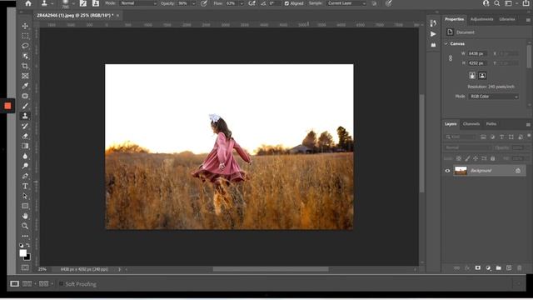Open the blend Mode Normal dropdown
533x300 pixels.
click(137, 3)
